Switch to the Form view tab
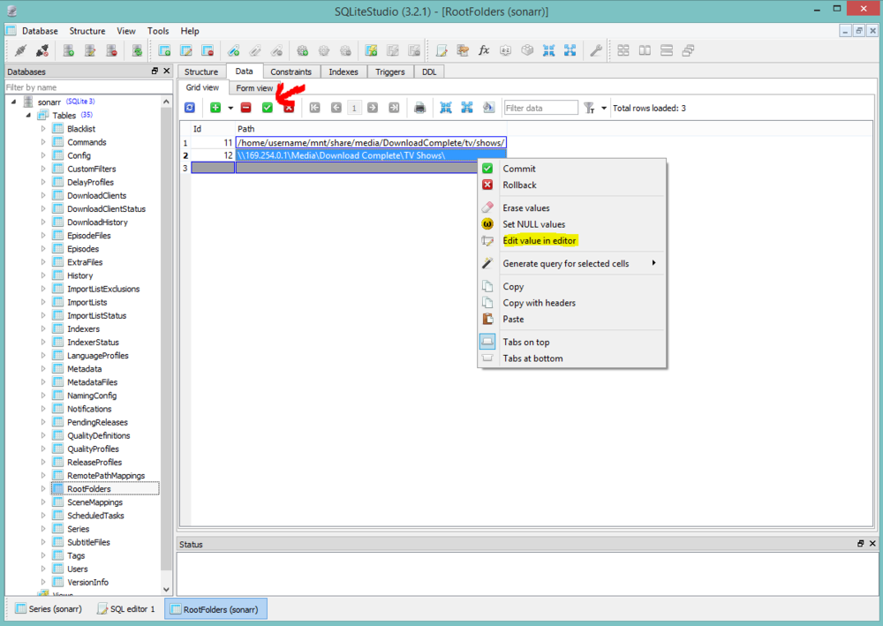Image resolution: width=883 pixels, height=626 pixels. pos(254,88)
